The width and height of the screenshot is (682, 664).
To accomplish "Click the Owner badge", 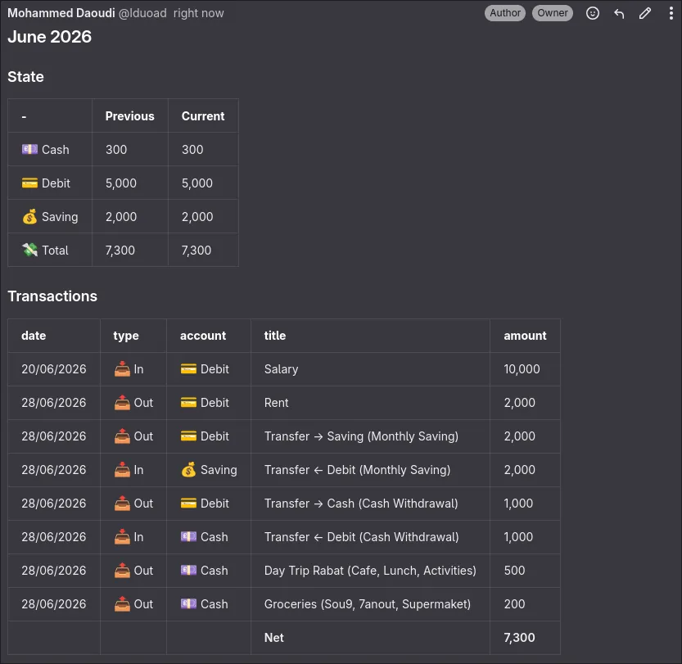I will point(553,13).
